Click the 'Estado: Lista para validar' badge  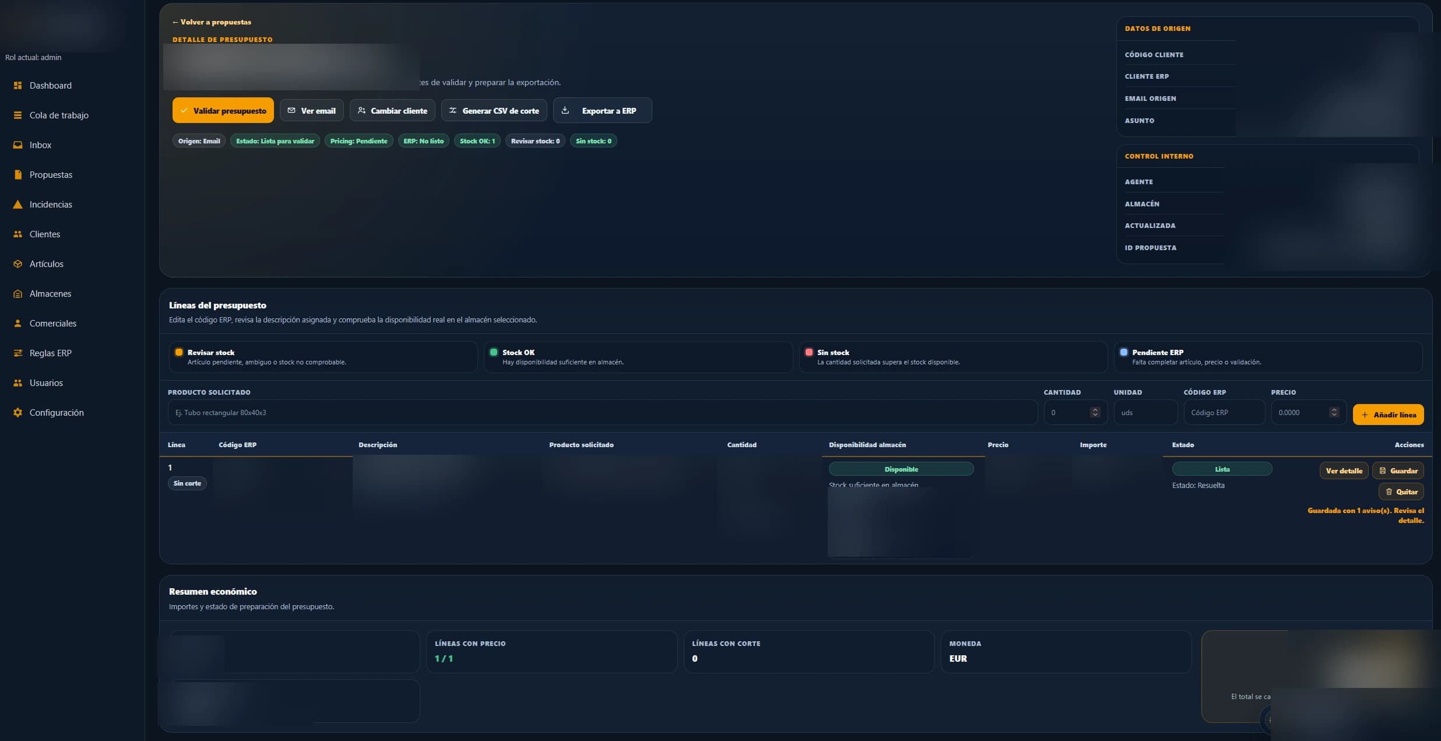[x=275, y=141]
